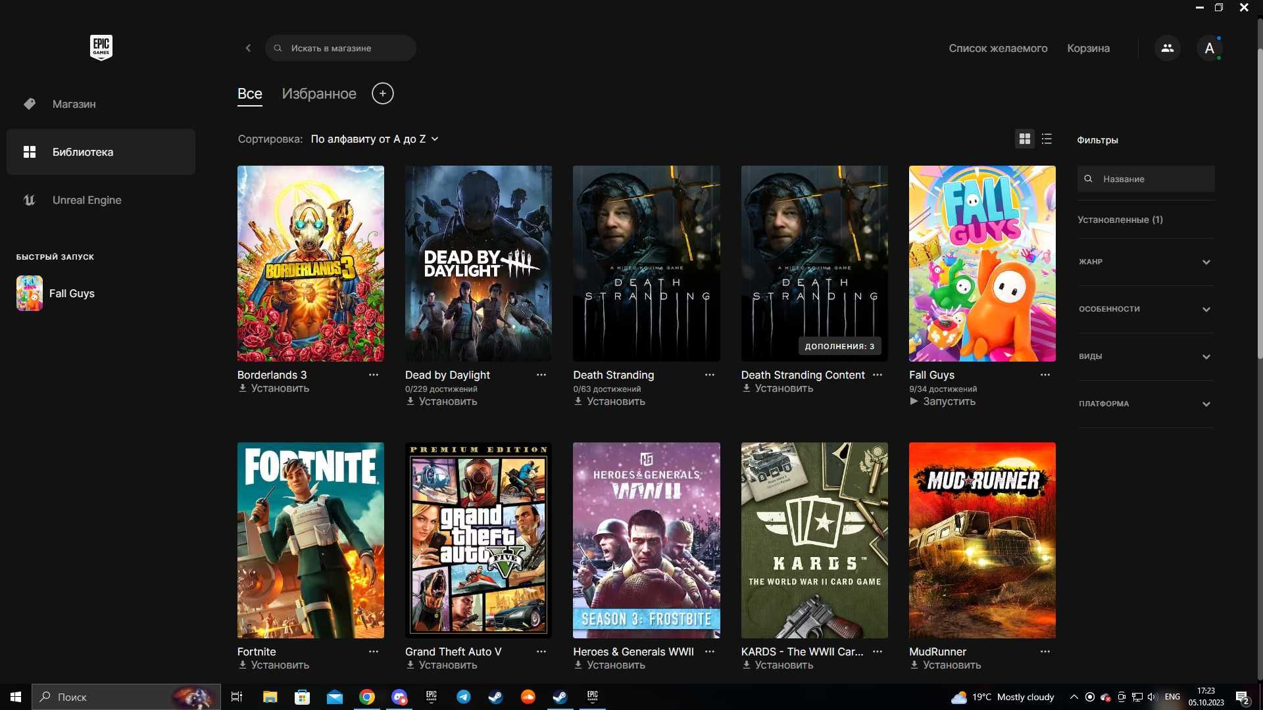Install Dead by Daylight
Screen dimensions: 1263x710
pyautogui.click(x=441, y=402)
